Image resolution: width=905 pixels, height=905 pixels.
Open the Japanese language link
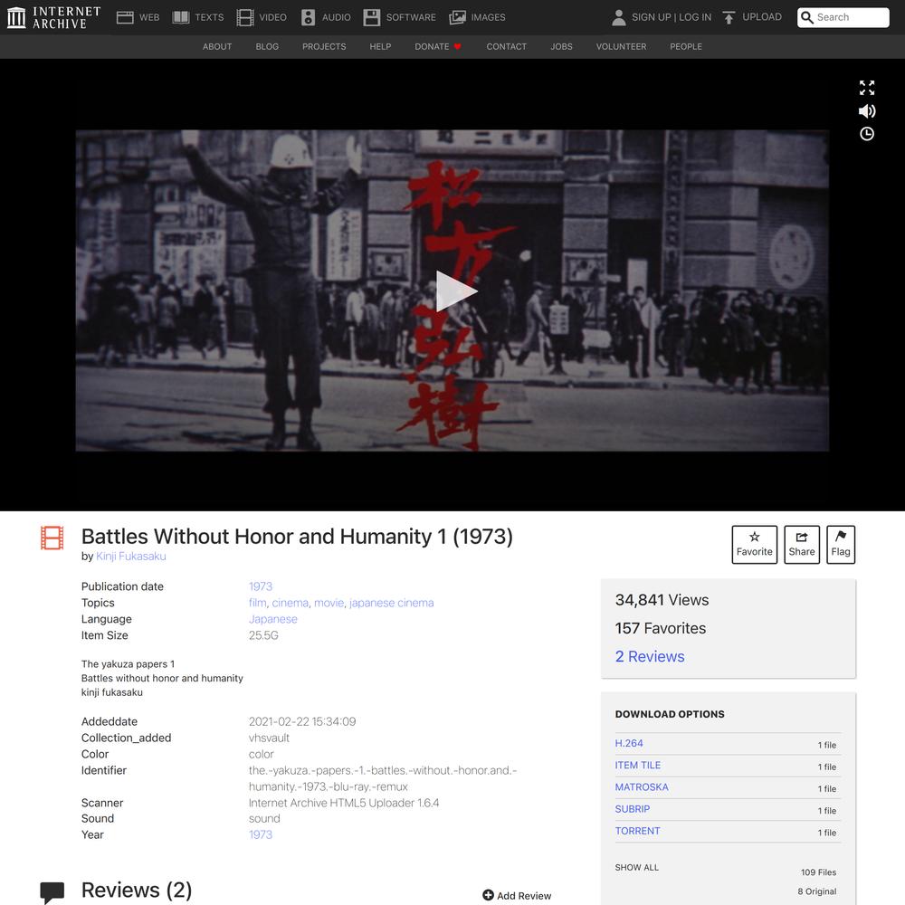[x=273, y=619]
